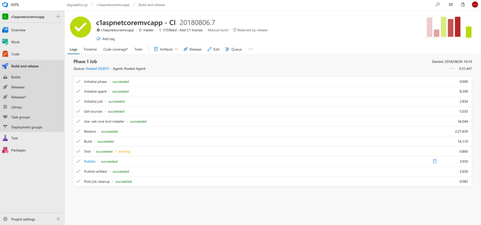
Task: Open the Phase 1 Job ellipsis menu
Action: 451,68
